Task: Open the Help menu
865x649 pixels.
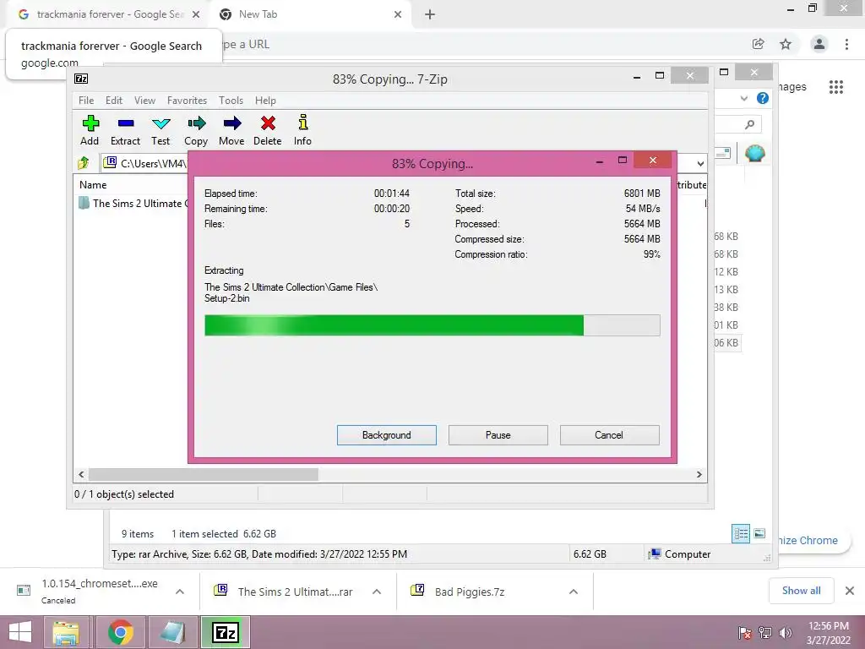Action: tap(265, 101)
